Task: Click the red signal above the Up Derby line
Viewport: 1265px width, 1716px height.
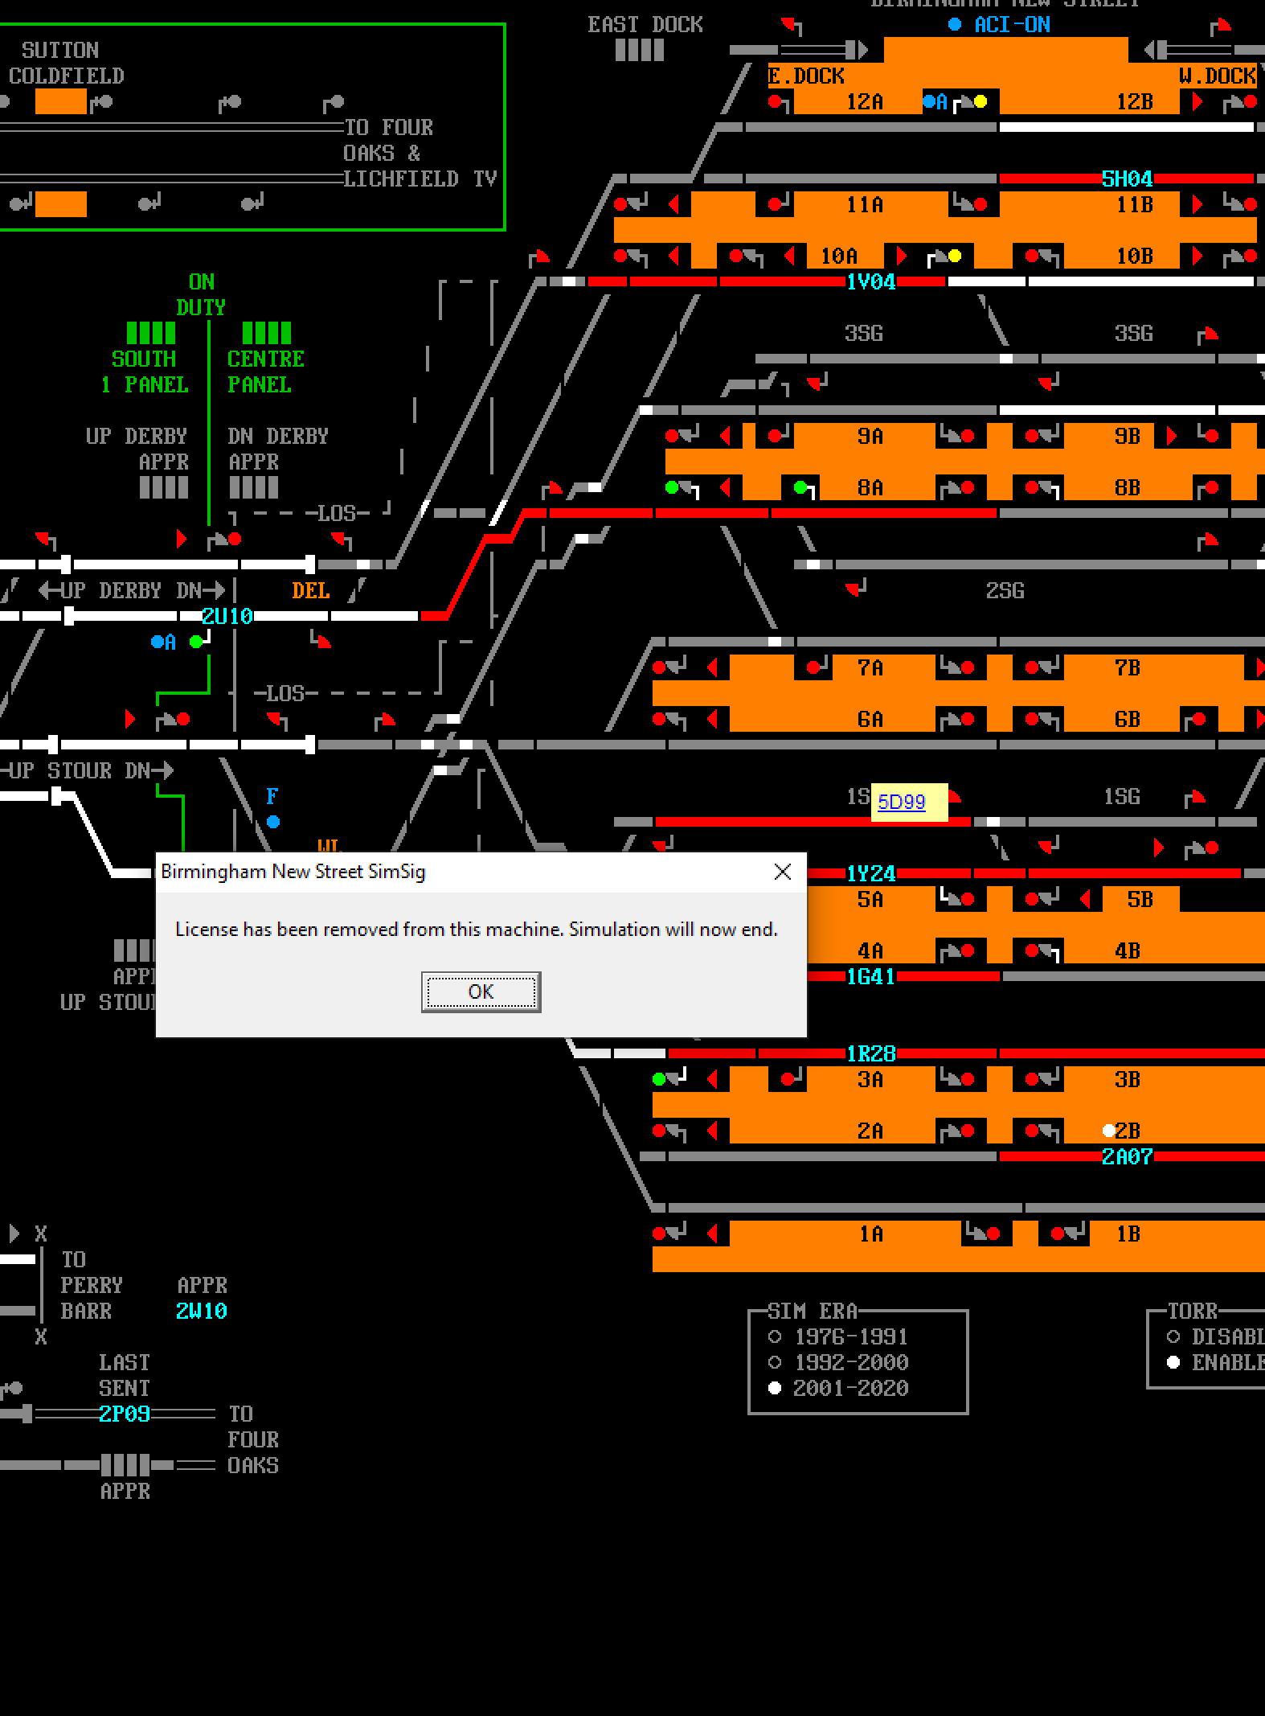Action: (235, 539)
